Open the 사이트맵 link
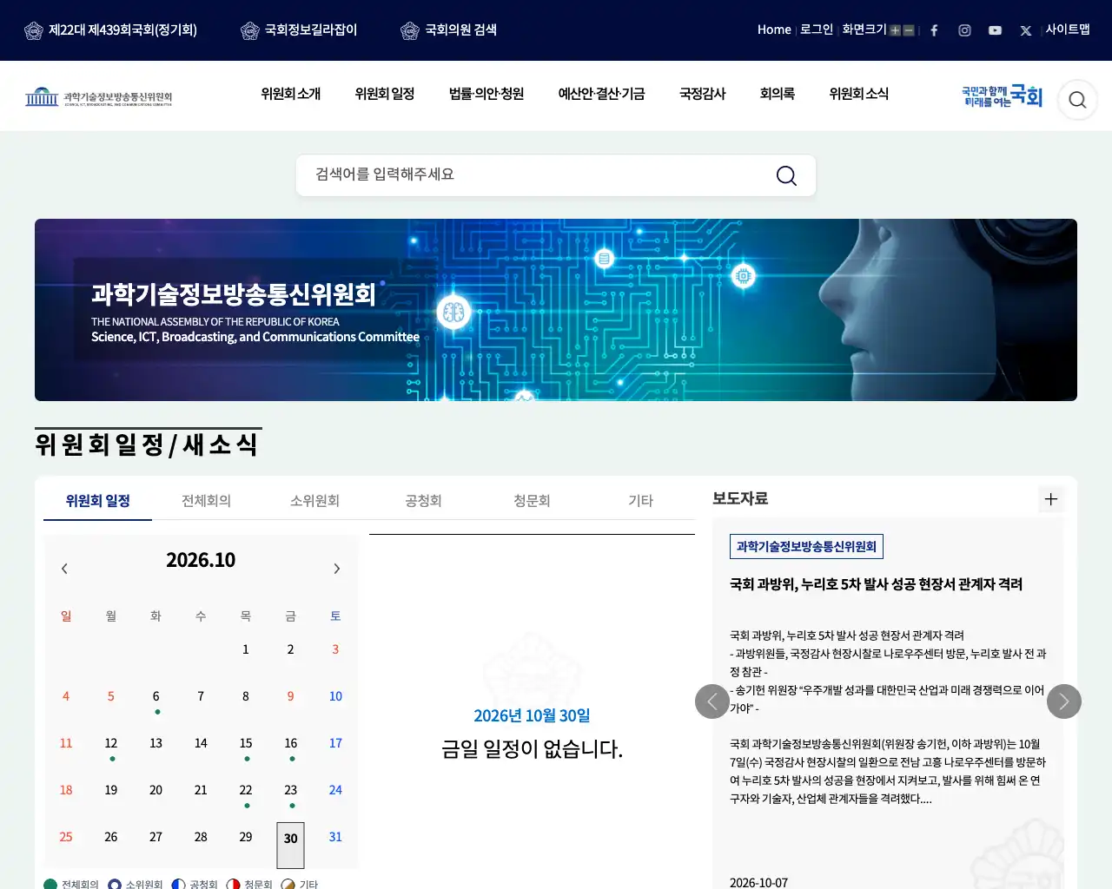The height and width of the screenshot is (889, 1112). 1068,30
